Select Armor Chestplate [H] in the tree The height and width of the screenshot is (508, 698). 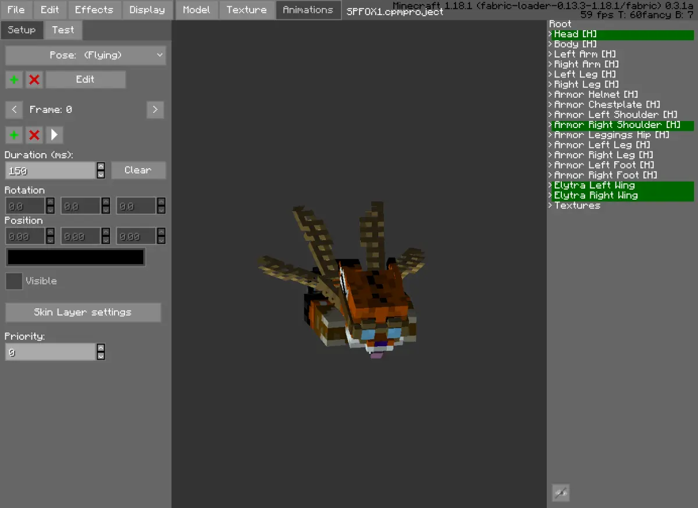coord(607,105)
